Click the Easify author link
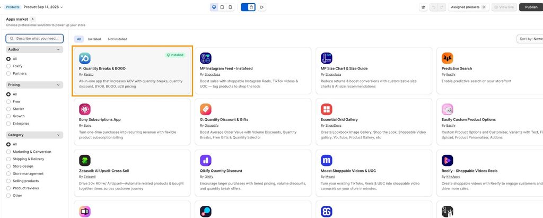The width and height of the screenshot is (543, 218). click(451, 126)
